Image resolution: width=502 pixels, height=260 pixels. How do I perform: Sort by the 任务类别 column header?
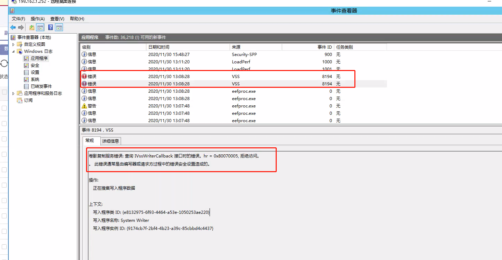[x=360, y=47]
